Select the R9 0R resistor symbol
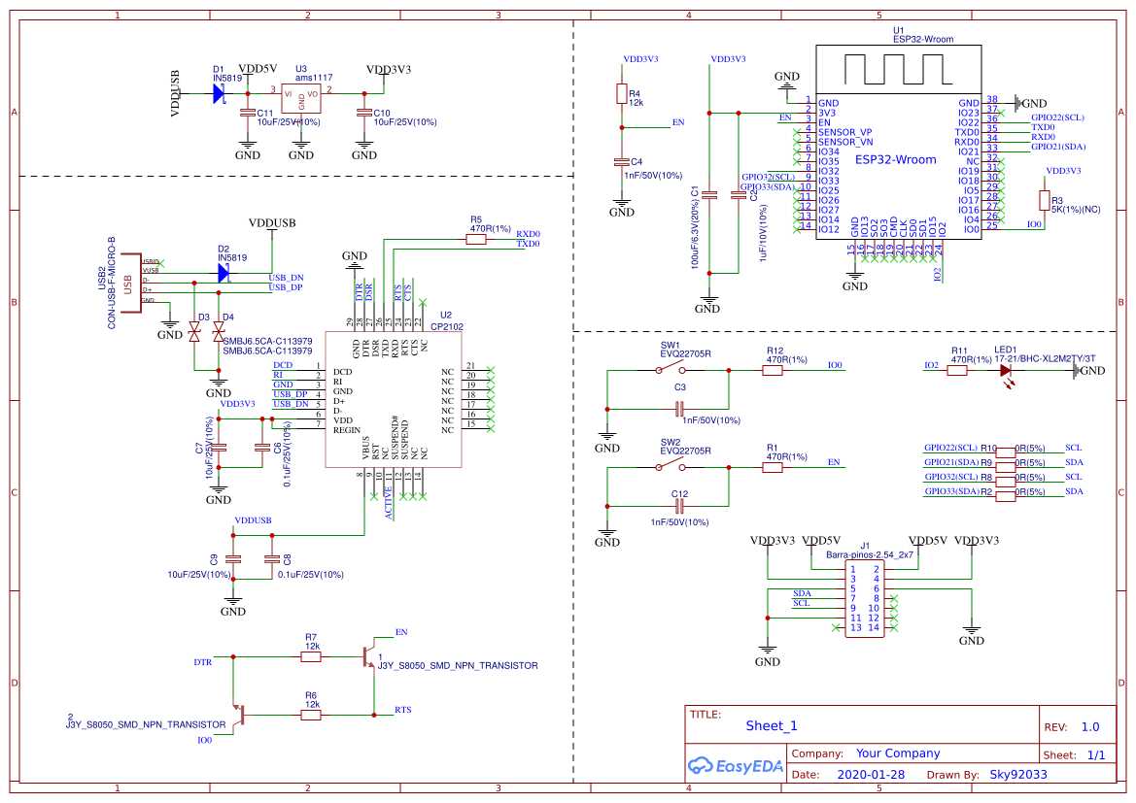Viewport: 1136px width, 803px height. click(x=1006, y=466)
